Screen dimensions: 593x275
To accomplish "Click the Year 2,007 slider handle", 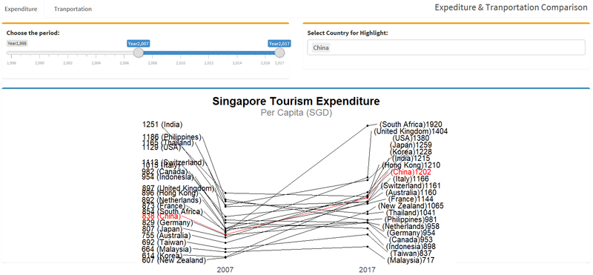I will 139,53.
